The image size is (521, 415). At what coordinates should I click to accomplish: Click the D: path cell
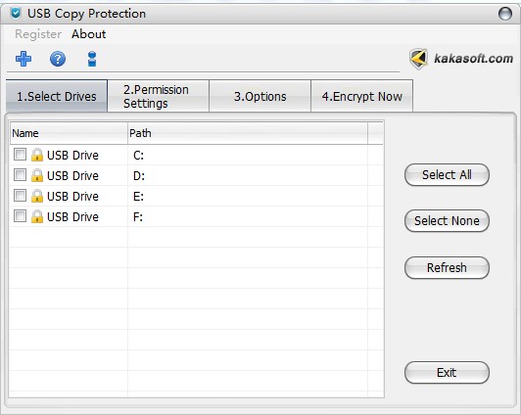click(x=248, y=175)
